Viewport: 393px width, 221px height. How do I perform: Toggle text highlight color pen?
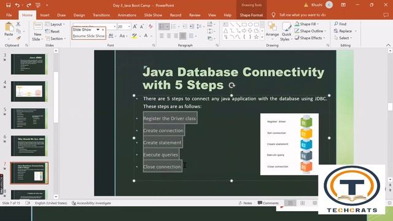point(134,36)
